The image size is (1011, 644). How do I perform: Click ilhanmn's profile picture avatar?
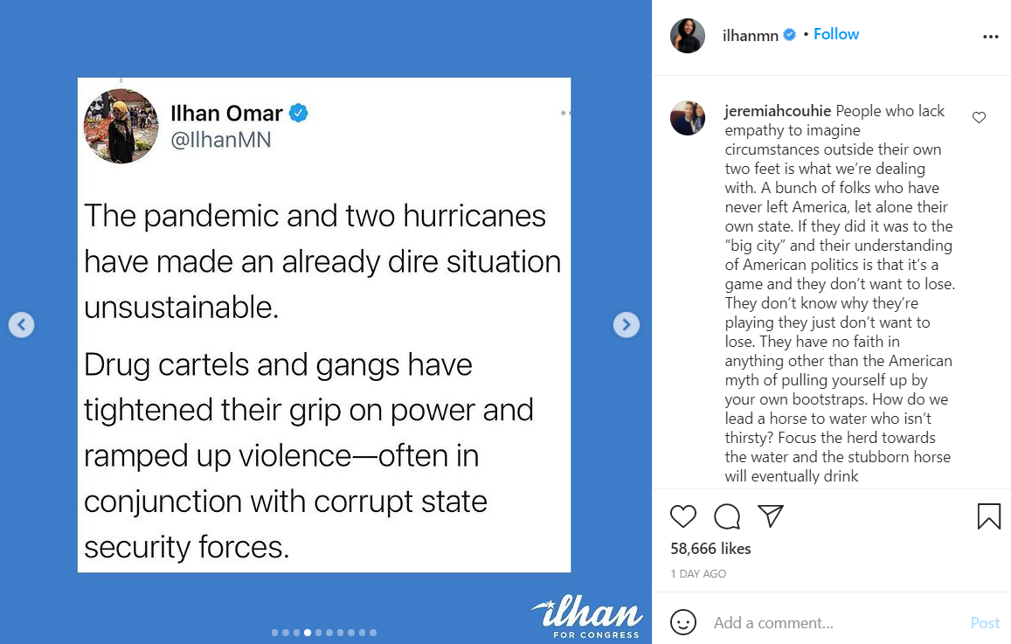(x=688, y=36)
